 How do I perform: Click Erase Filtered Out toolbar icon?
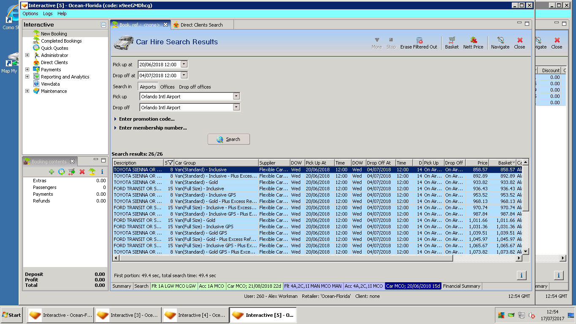419,40
